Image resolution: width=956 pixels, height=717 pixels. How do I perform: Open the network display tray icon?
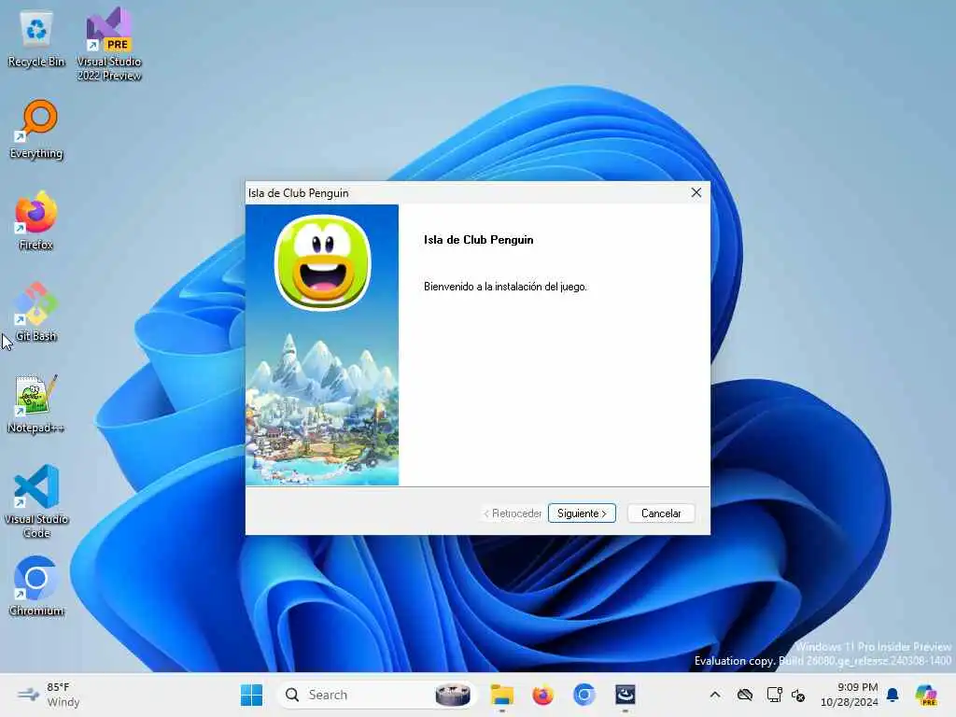tap(774, 695)
